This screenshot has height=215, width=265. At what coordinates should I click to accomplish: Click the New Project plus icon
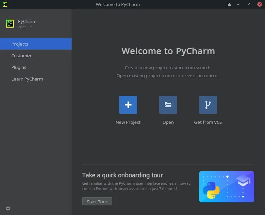[x=128, y=105]
